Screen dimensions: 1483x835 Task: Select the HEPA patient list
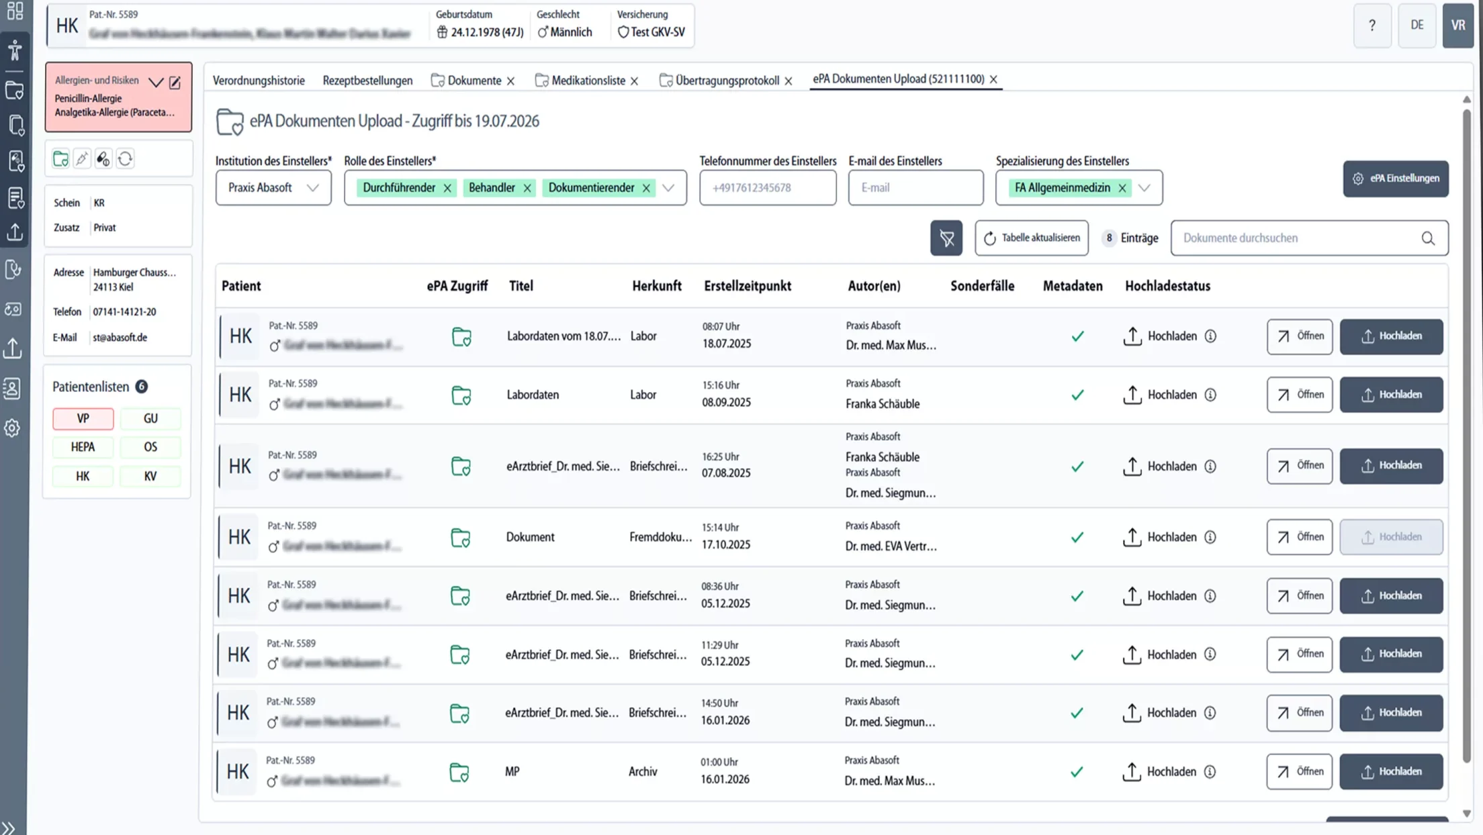[83, 447]
